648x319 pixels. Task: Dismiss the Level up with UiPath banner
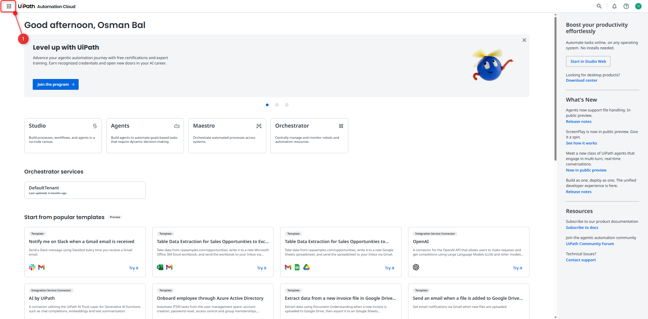tap(524, 40)
